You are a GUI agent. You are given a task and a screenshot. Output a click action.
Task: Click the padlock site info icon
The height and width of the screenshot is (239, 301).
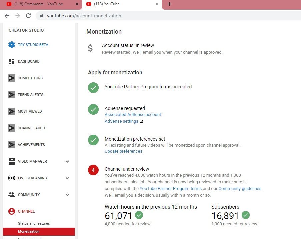tap(41, 16)
